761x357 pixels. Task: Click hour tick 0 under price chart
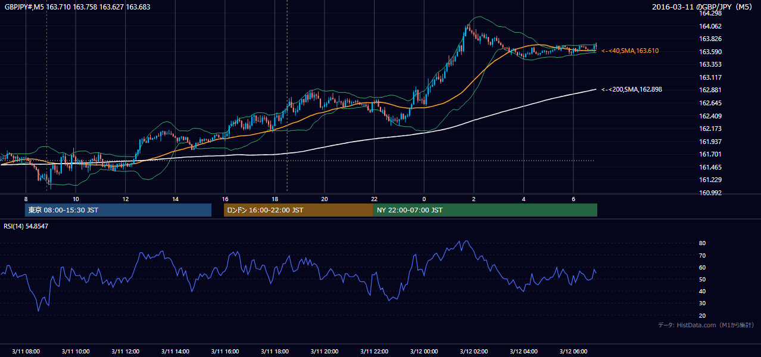click(x=424, y=199)
